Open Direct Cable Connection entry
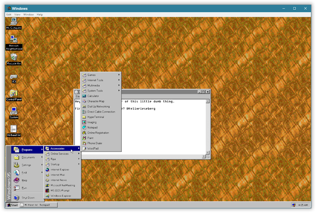This screenshot has height=213, width=316. tap(101, 112)
